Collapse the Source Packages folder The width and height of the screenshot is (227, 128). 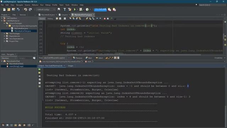(x=4, y=23)
